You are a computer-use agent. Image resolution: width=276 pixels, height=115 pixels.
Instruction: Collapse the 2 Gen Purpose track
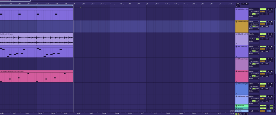[237, 21]
